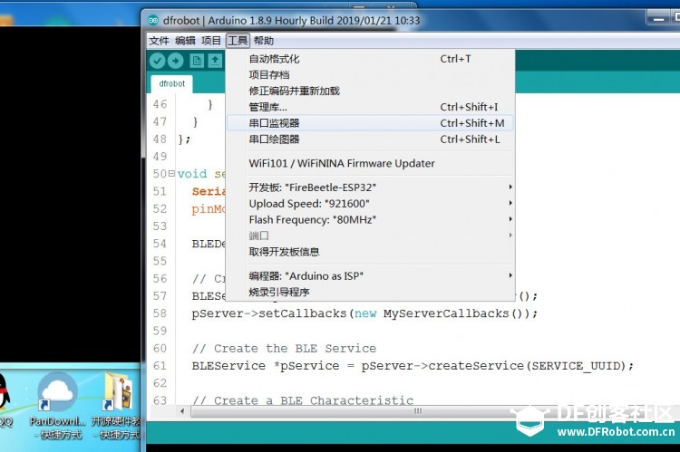Screen dimensions: 680x452
Task: Click the Open sketch toolbar icon
Action: pos(215,61)
